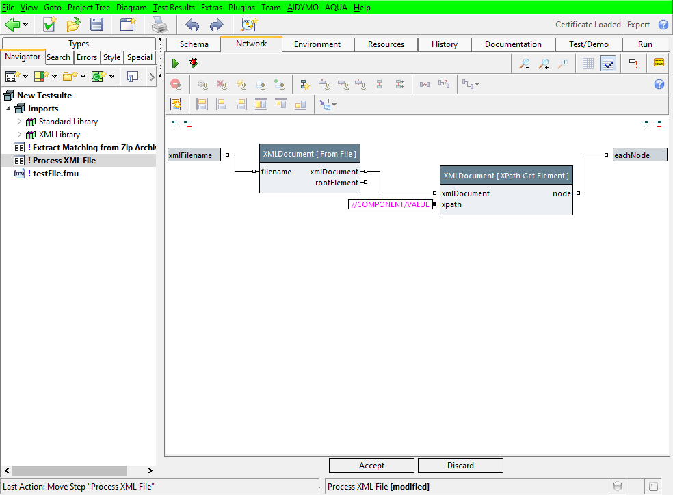Image resolution: width=673 pixels, height=495 pixels.
Task: Click the floppy disk save icon
Action: point(96,25)
